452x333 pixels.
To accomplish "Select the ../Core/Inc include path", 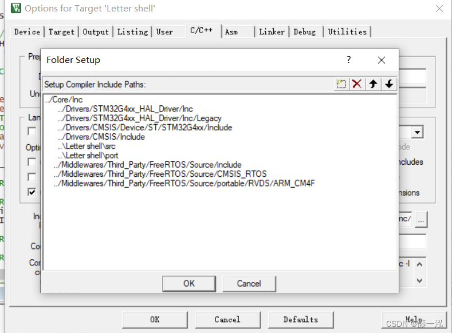I will [x=64, y=100].
